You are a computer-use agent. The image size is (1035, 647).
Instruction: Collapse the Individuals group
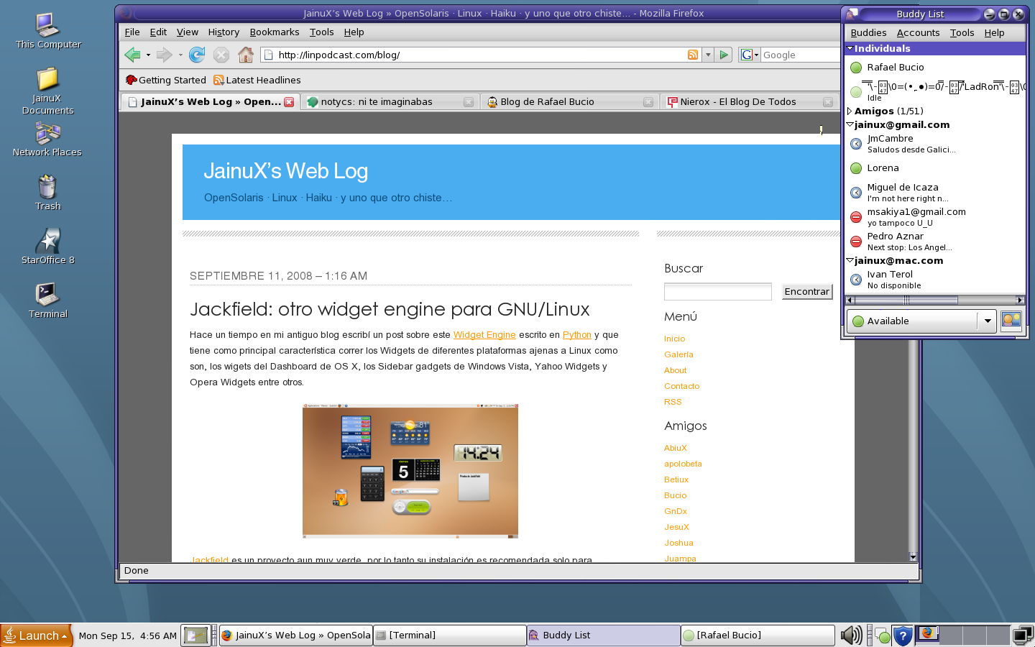[x=850, y=49]
